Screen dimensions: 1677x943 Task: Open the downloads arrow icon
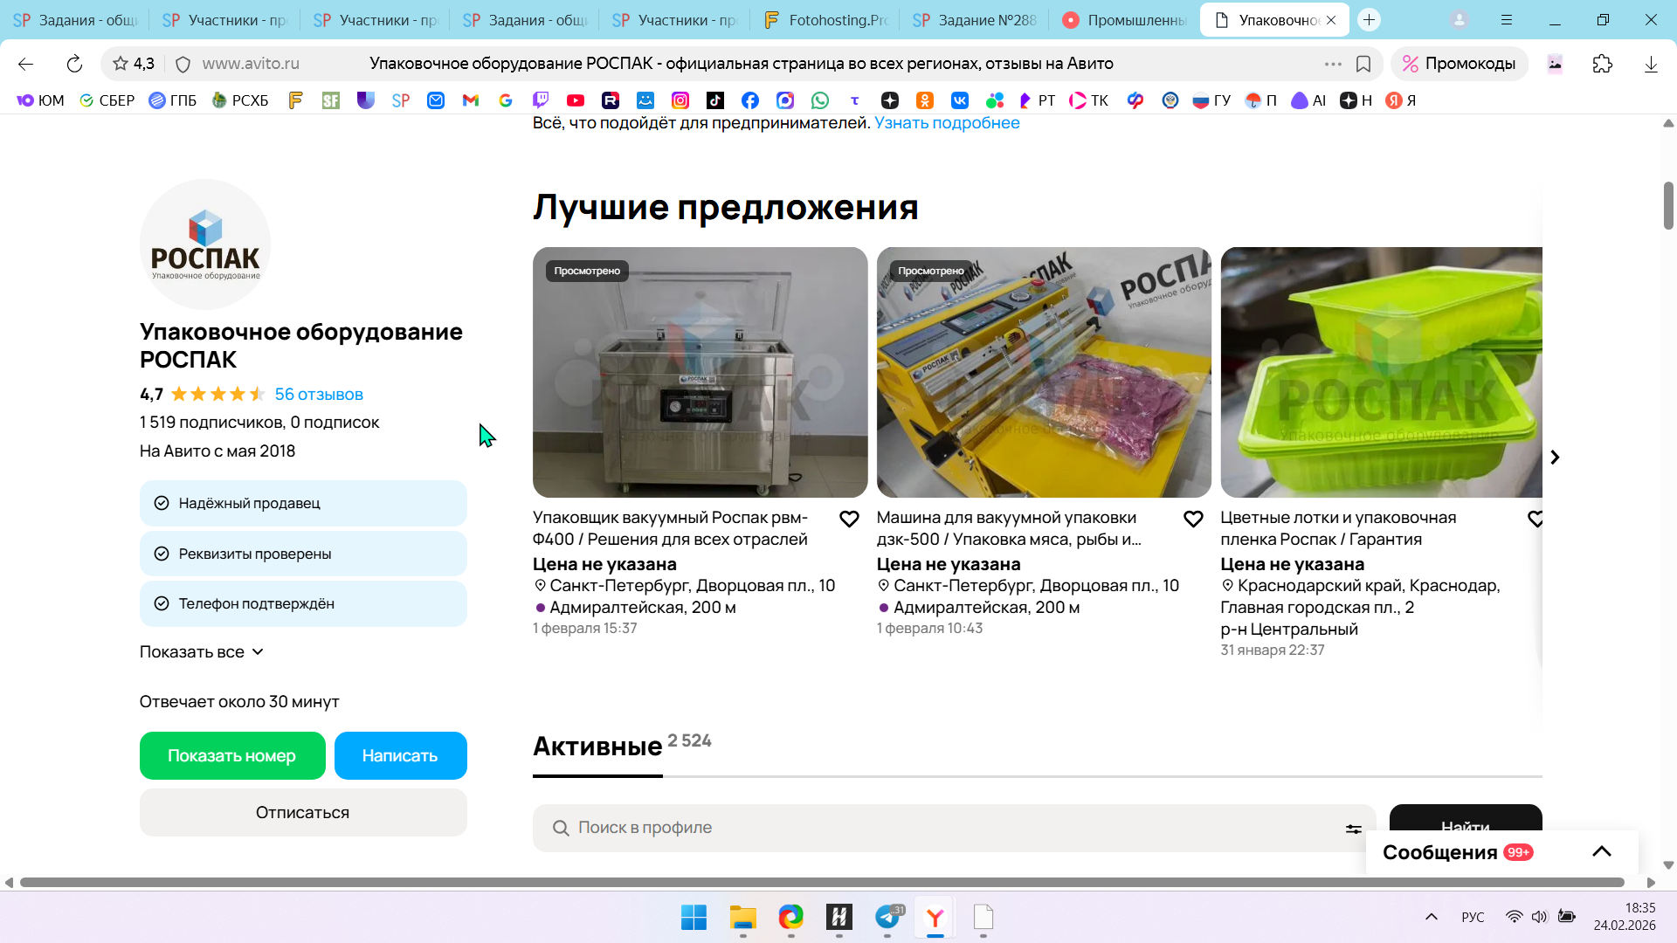[1651, 64]
